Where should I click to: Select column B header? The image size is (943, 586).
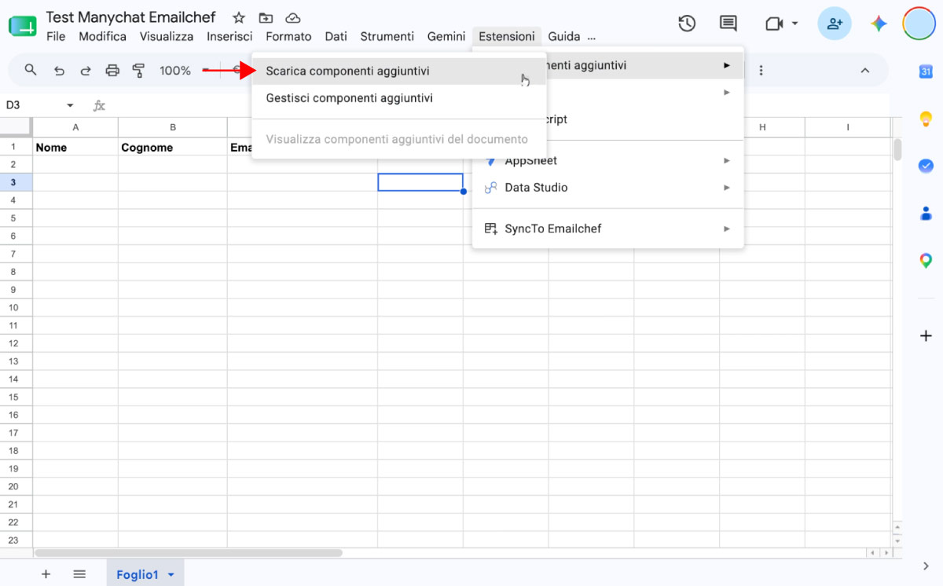(173, 127)
